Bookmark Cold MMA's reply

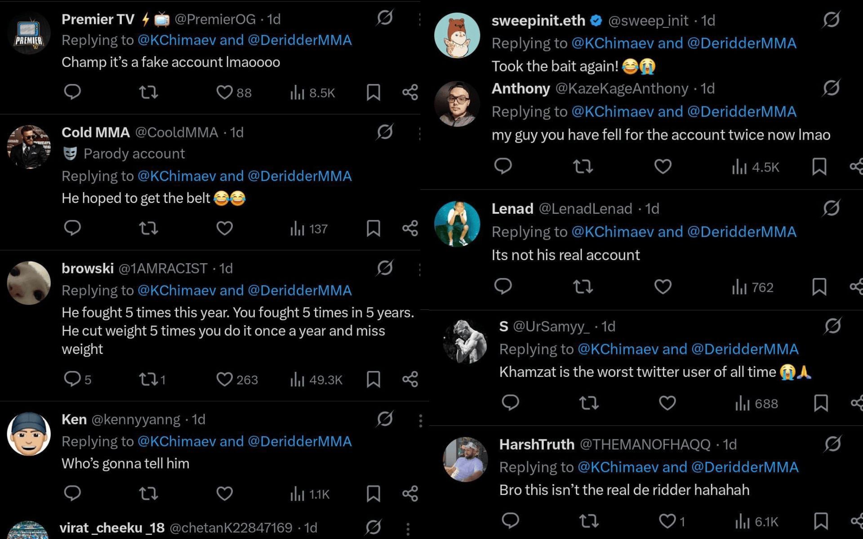pyautogui.click(x=373, y=228)
